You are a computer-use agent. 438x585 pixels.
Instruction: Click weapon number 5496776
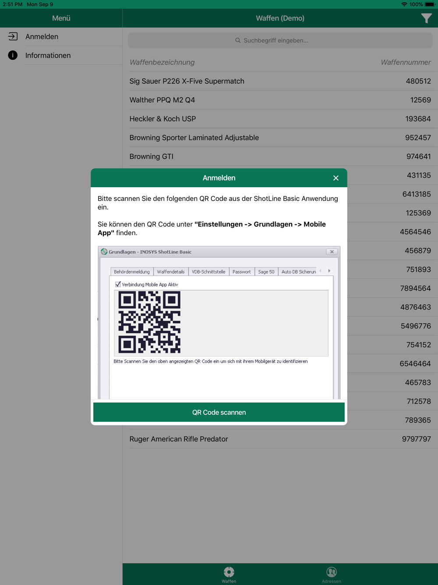pos(416,326)
